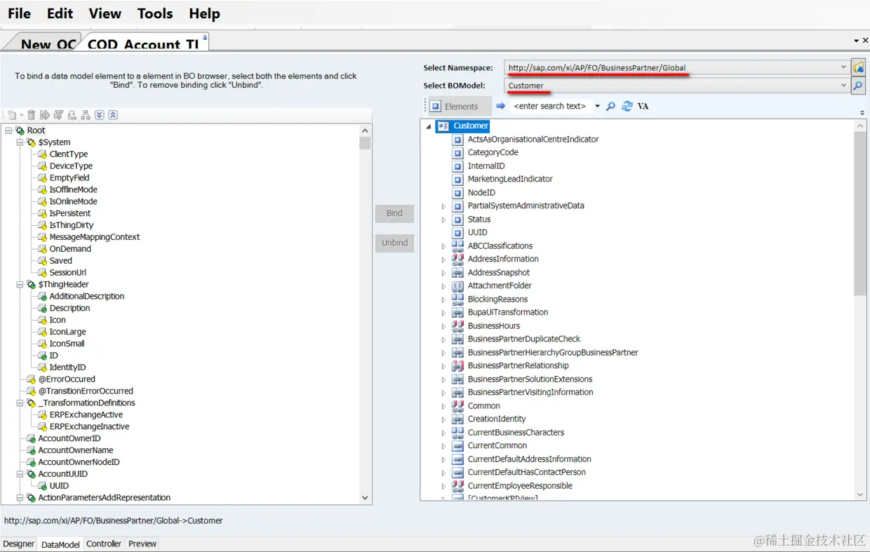Image resolution: width=870 pixels, height=552 pixels.
Task: Click icon of ActsAsOrganisationalCentreIndicator element
Action: pyautogui.click(x=457, y=140)
